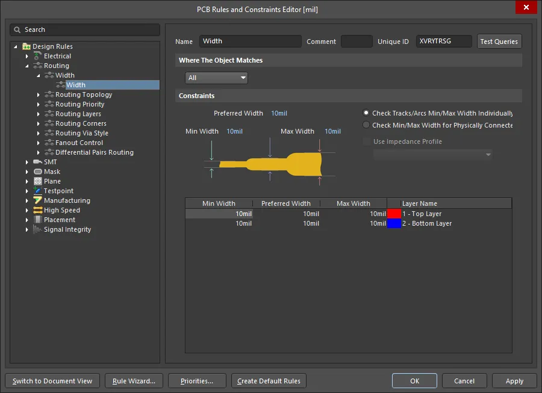Click the Testpoint category icon
This screenshot has width=542, height=393.
point(38,191)
